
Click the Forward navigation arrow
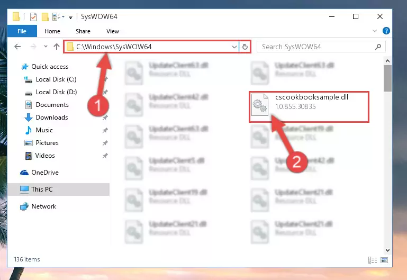pos(33,47)
